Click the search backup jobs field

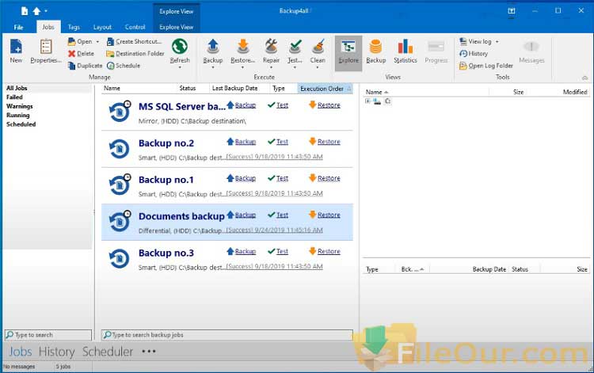pyautogui.click(x=227, y=335)
